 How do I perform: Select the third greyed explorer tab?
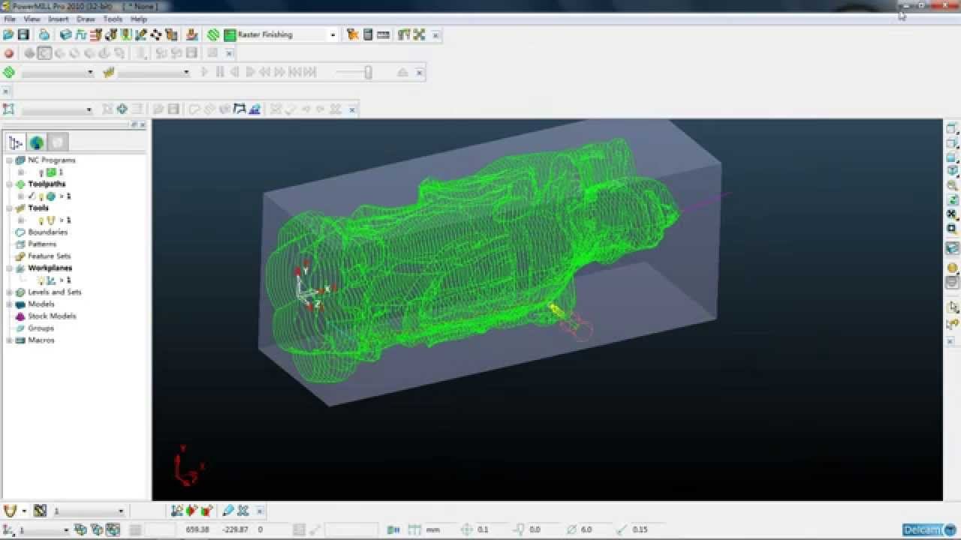click(x=58, y=142)
